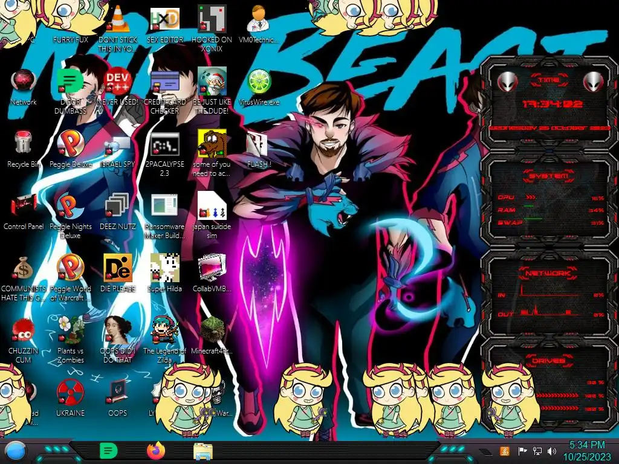
Task: Launch Peggle World of Warcraft
Action: tap(70, 268)
